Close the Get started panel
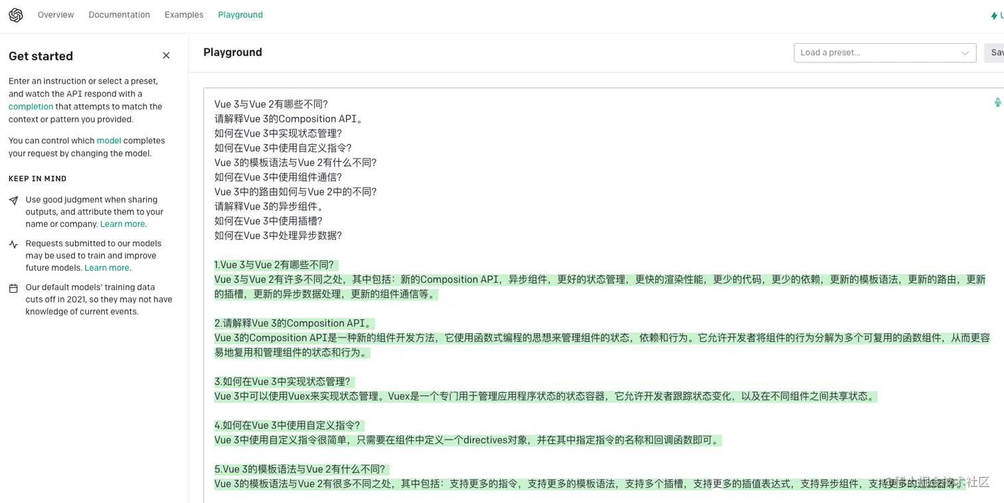The image size is (1004, 503). (x=166, y=56)
